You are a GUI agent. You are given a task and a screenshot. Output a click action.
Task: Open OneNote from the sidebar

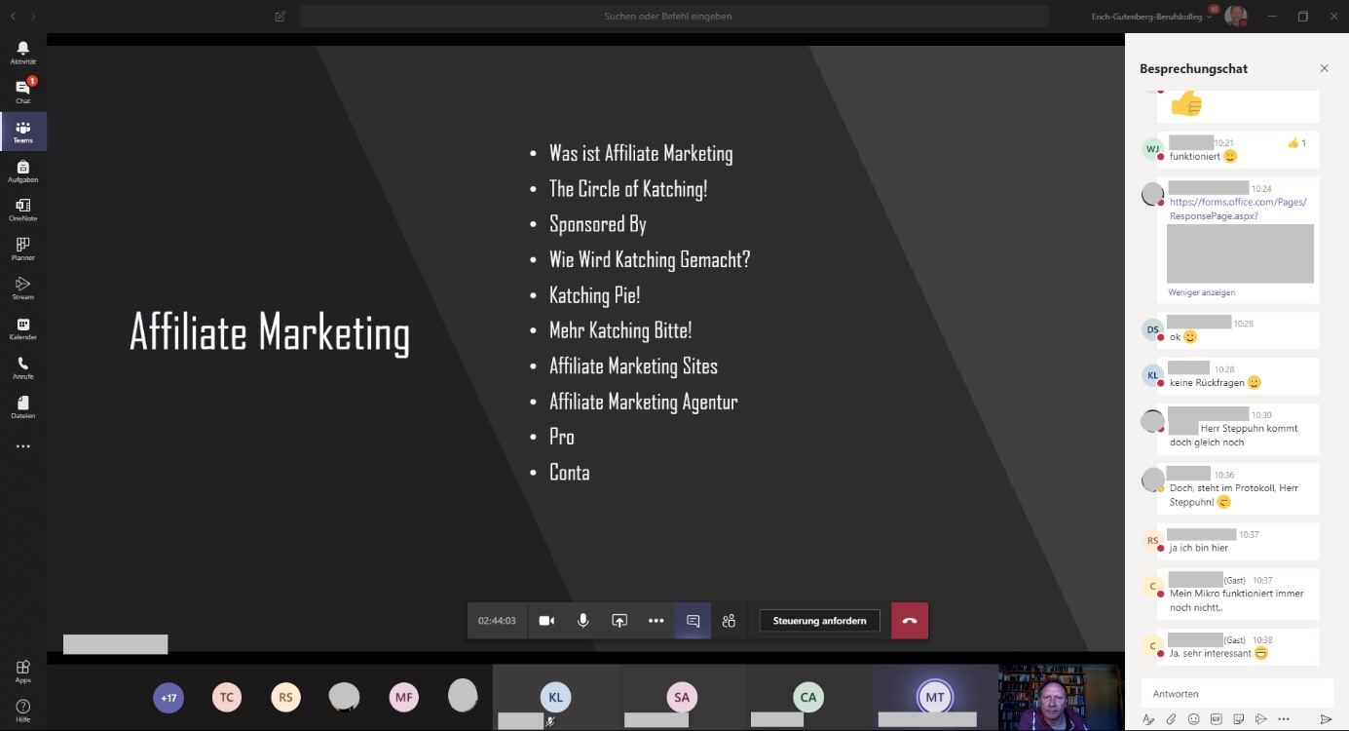(x=21, y=208)
